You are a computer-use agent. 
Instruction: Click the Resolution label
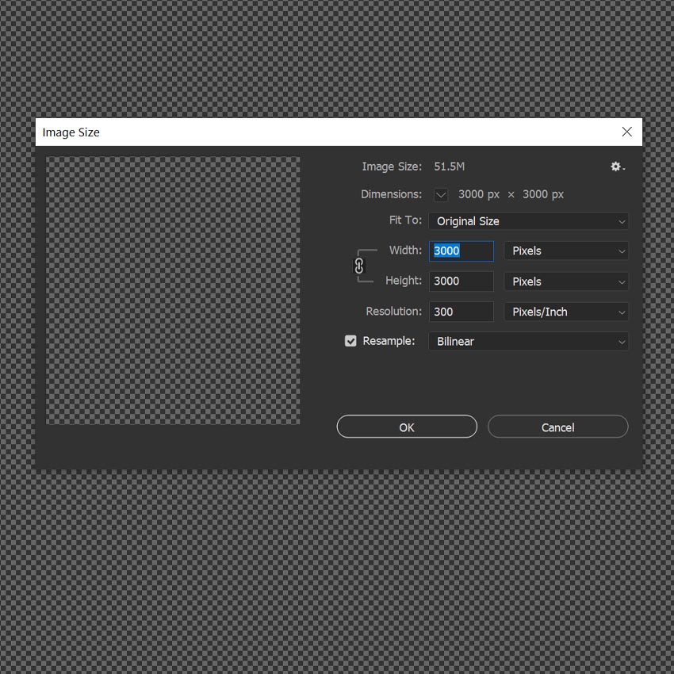(x=394, y=311)
